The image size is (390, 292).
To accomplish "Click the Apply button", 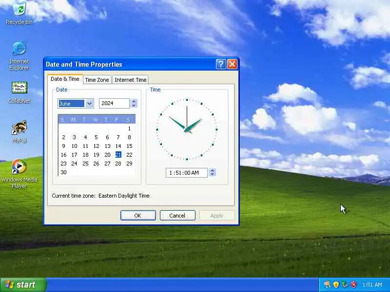I will tap(217, 215).
